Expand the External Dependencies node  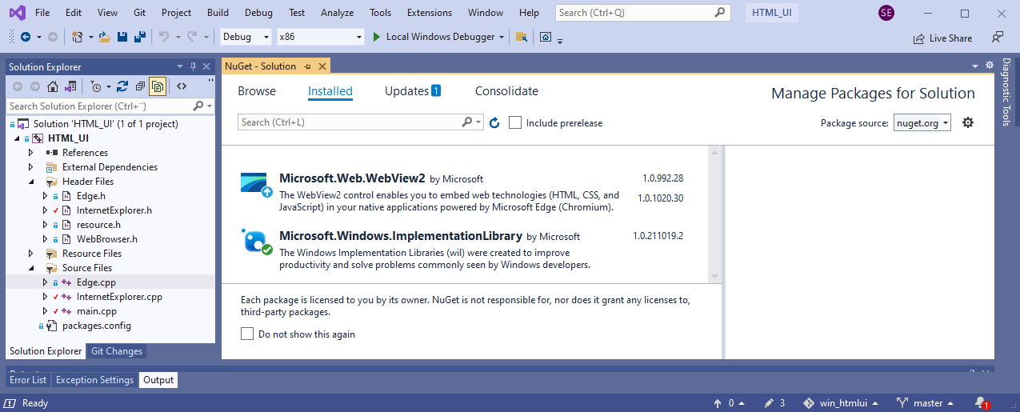coord(31,167)
